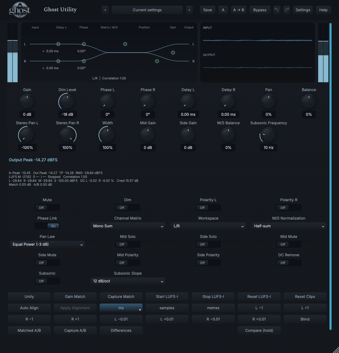
Task: Select the L channel delay node
Action: tap(58, 44)
